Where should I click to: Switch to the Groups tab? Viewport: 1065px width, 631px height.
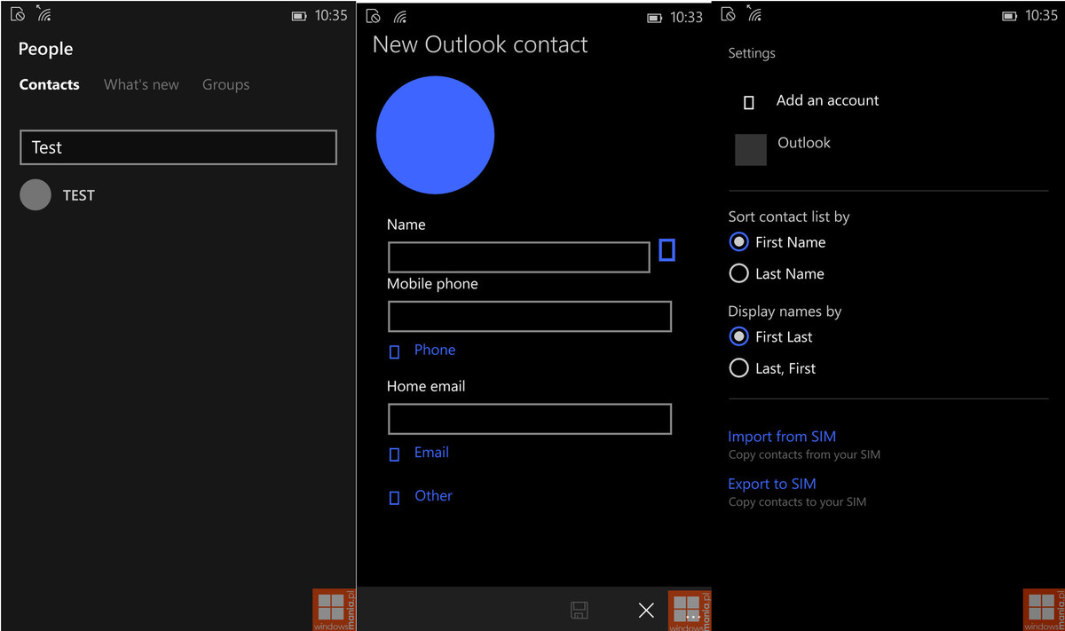pos(225,85)
